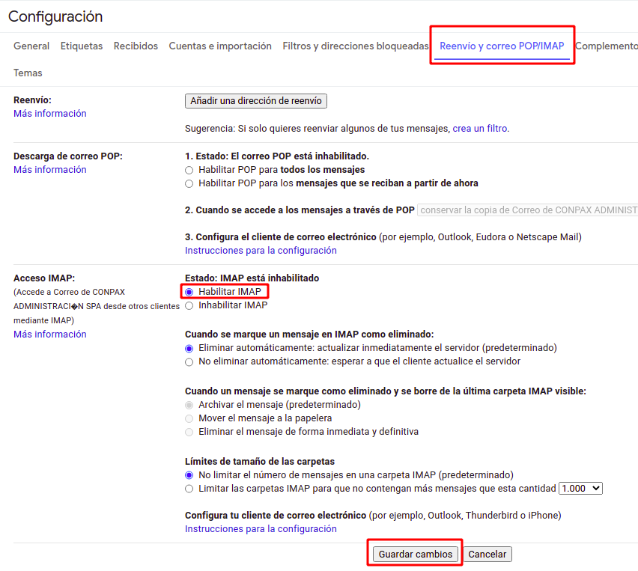The height and width of the screenshot is (571, 638).
Task: Click the Cancelar button
Action: pyautogui.click(x=487, y=555)
